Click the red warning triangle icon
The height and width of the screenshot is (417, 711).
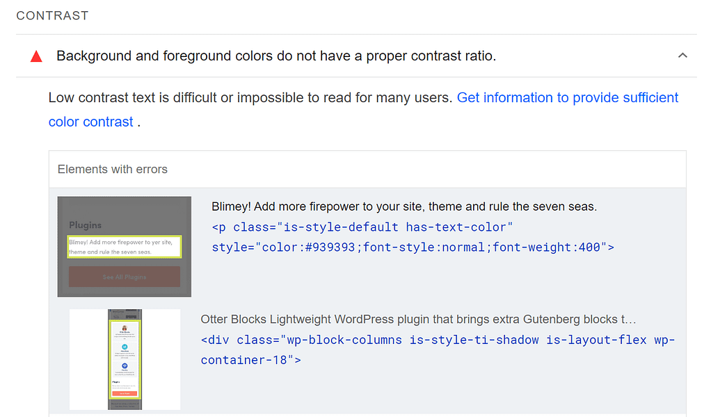pos(36,56)
